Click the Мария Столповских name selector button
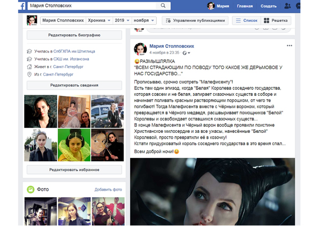Screen dimensions: 319x226 (x=63, y=20)
